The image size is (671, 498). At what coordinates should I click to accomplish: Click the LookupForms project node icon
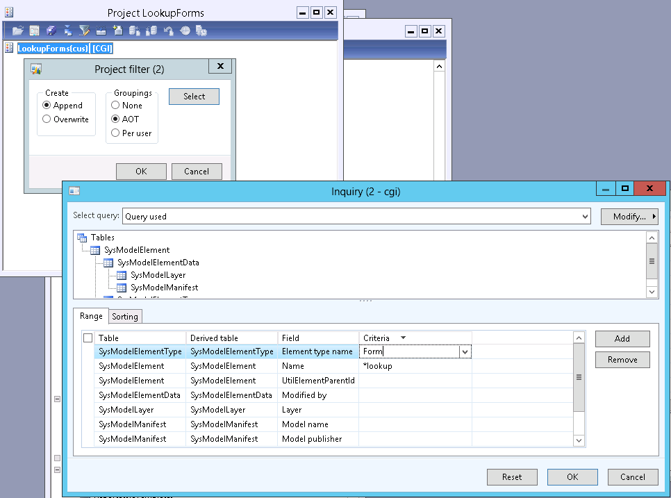coord(9,48)
